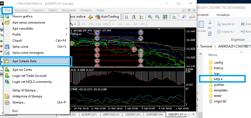Choose Chiudu menu entry

(x=37, y=41)
